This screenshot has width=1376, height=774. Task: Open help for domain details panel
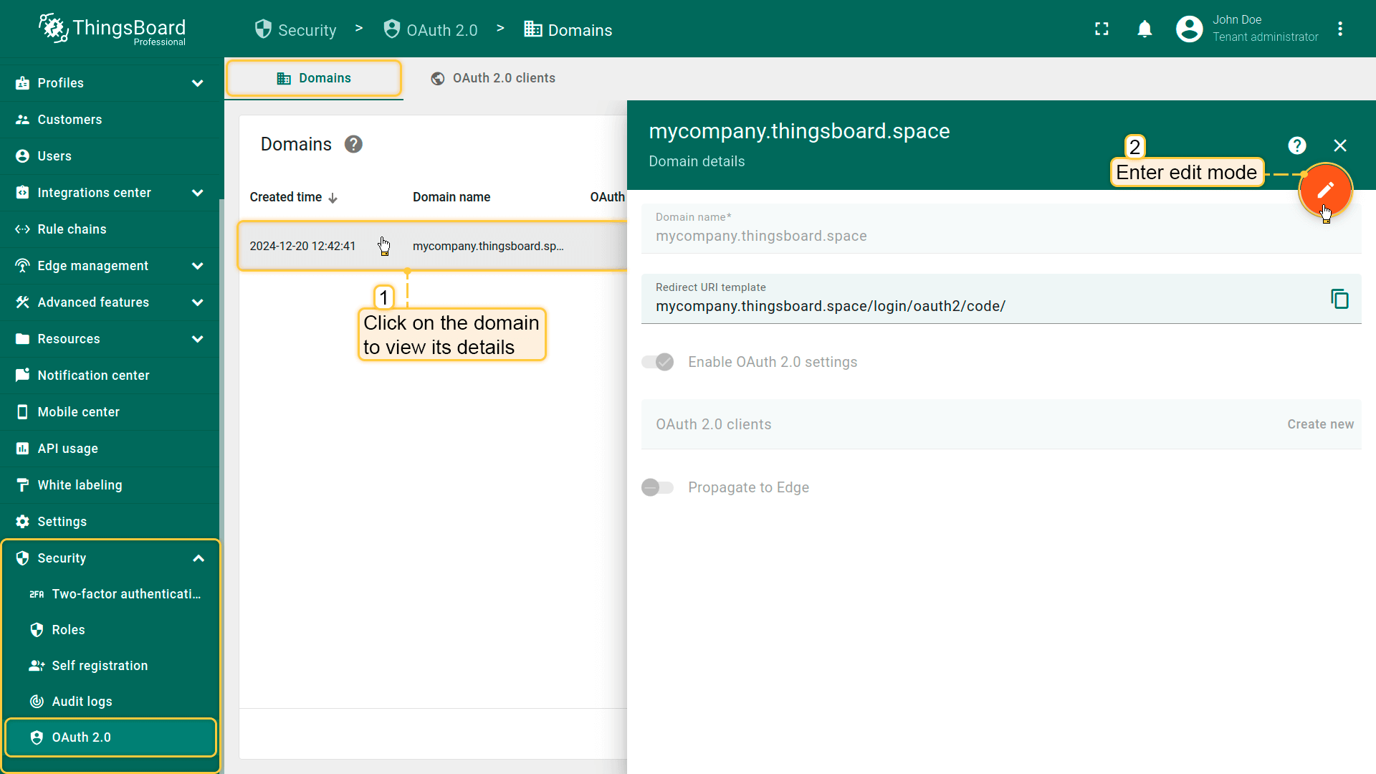click(x=1296, y=145)
